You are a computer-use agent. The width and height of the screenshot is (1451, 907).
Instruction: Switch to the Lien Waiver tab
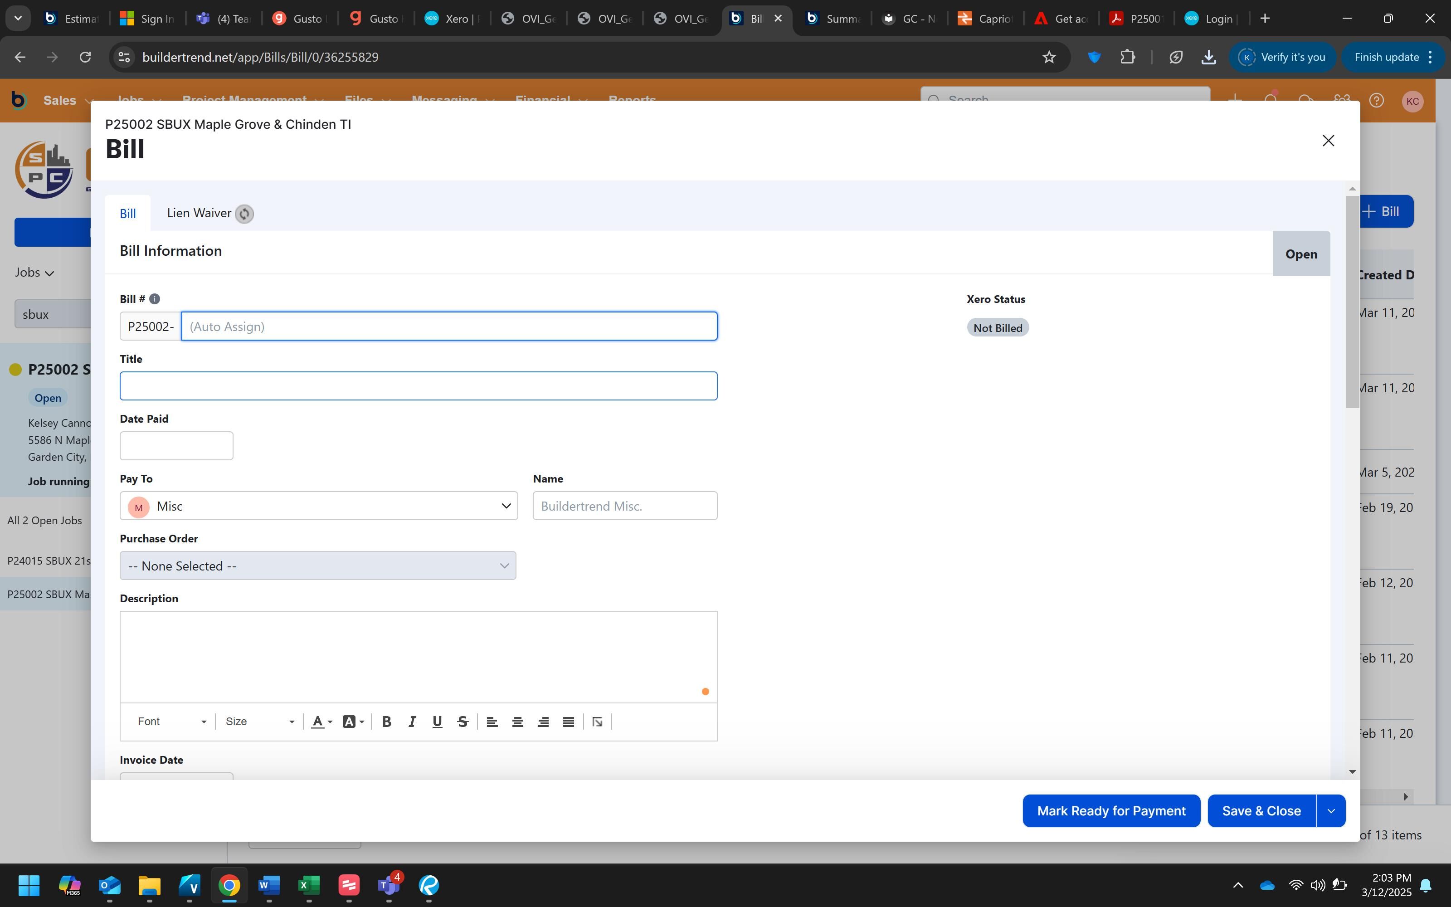click(x=199, y=213)
